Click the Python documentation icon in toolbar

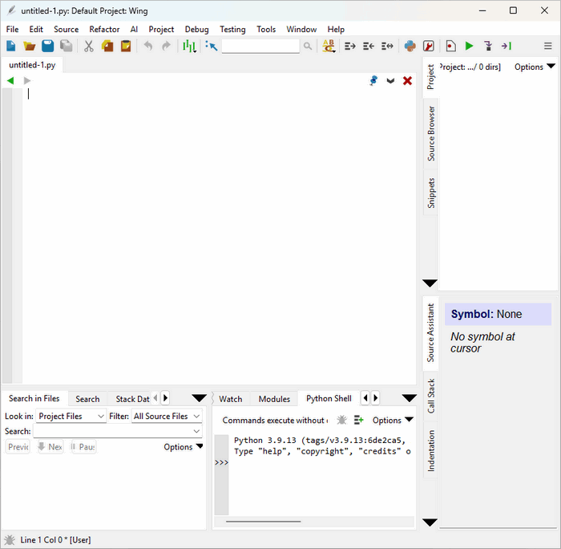pos(410,47)
